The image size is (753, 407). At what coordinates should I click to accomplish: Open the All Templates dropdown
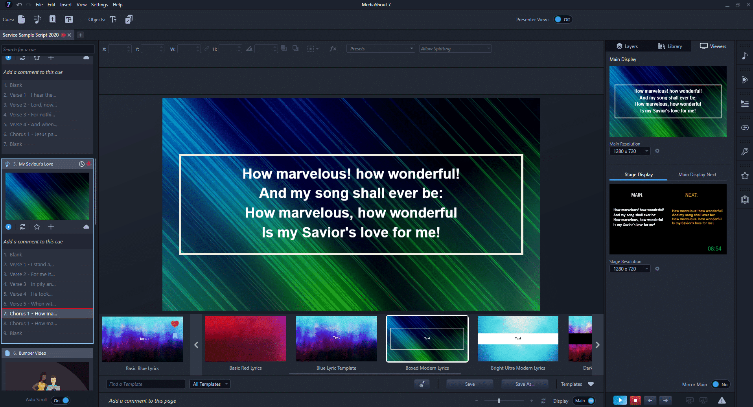coord(210,384)
